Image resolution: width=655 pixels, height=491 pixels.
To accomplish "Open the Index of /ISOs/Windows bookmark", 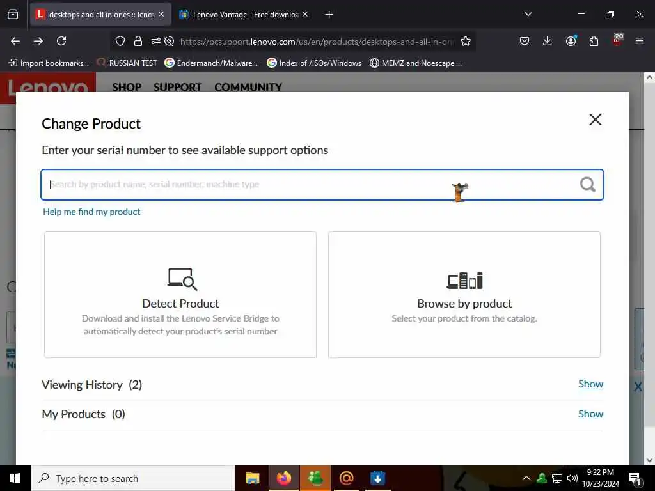I will (314, 63).
